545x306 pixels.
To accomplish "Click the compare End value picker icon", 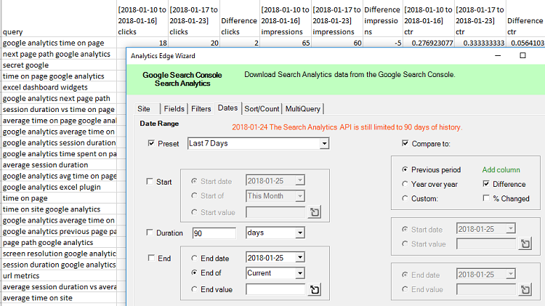I will (x=525, y=289).
